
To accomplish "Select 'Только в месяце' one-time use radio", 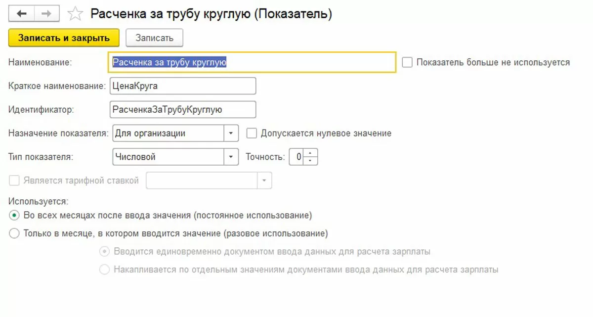I will click(14, 233).
